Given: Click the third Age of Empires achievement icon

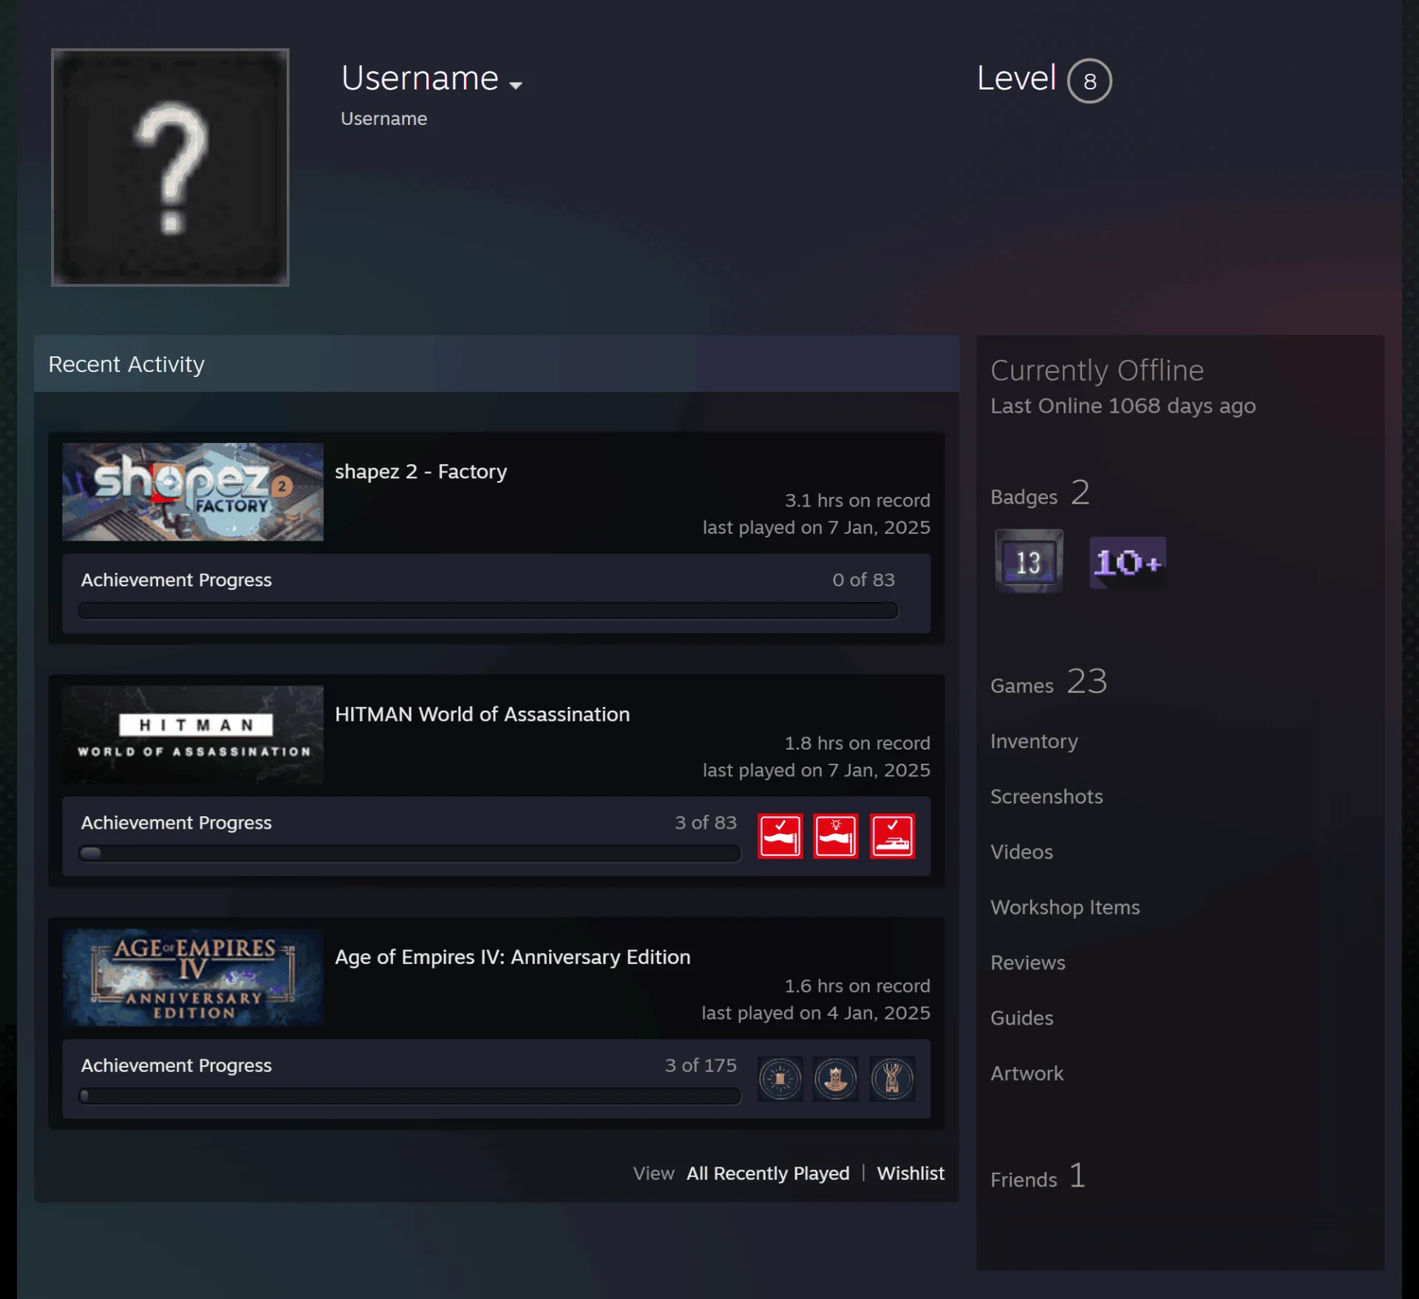Looking at the screenshot, I should 892,1079.
